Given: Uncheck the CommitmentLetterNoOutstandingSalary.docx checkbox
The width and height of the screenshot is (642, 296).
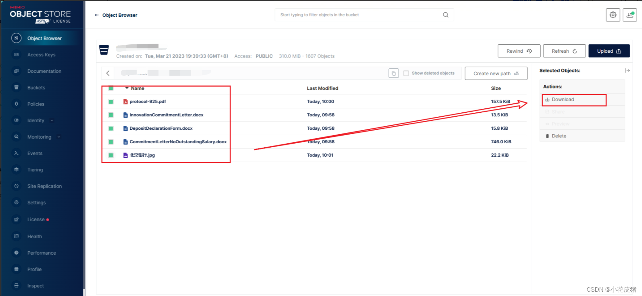Looking at the screenshot, I should (x=111, y=142).
